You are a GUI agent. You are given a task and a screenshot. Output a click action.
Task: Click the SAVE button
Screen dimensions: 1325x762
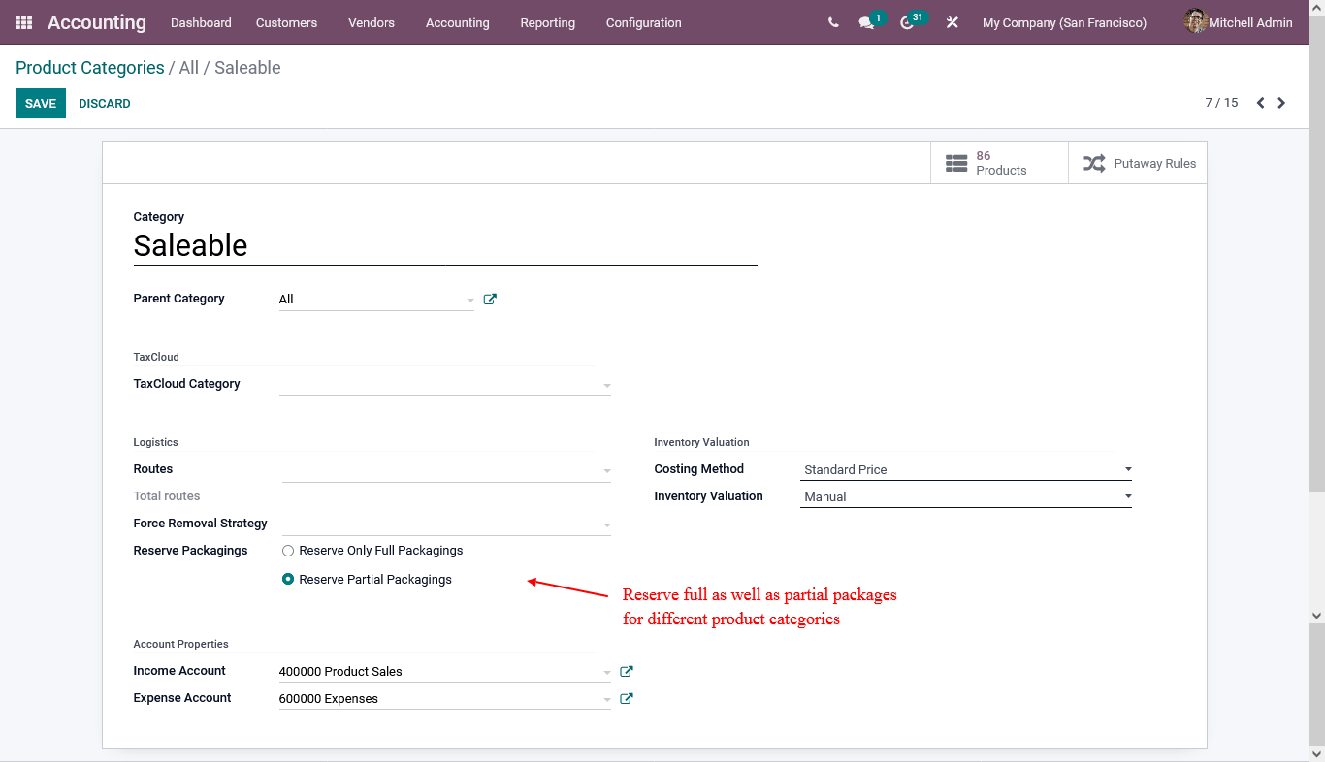[x=41, y=104]
